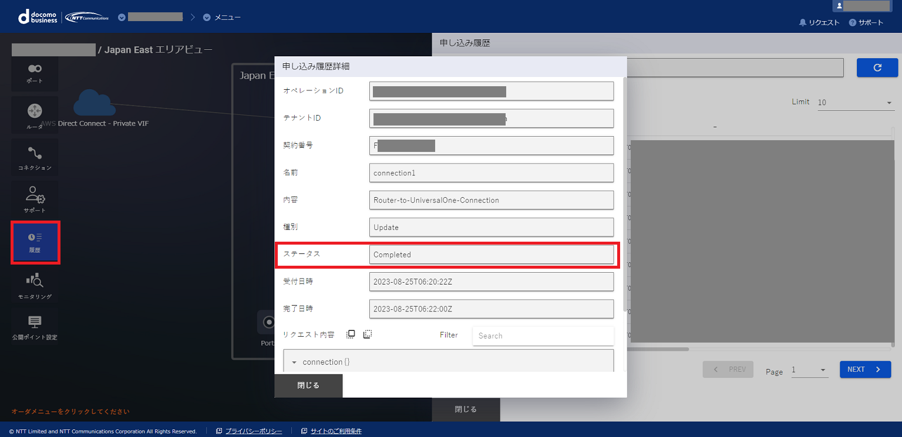The image size is (902, 437).
Task: Click the AWS Direct Connect cloud icon
Action: (x=94, y=103)
